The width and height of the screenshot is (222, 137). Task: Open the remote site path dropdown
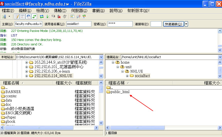pyautogui.click(x=220, y=57)
